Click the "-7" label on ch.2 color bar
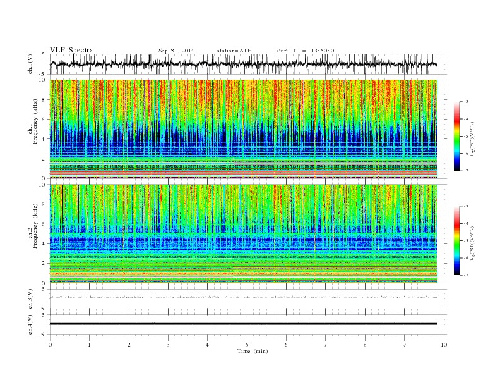500x387 pixels. coord(466,275)
